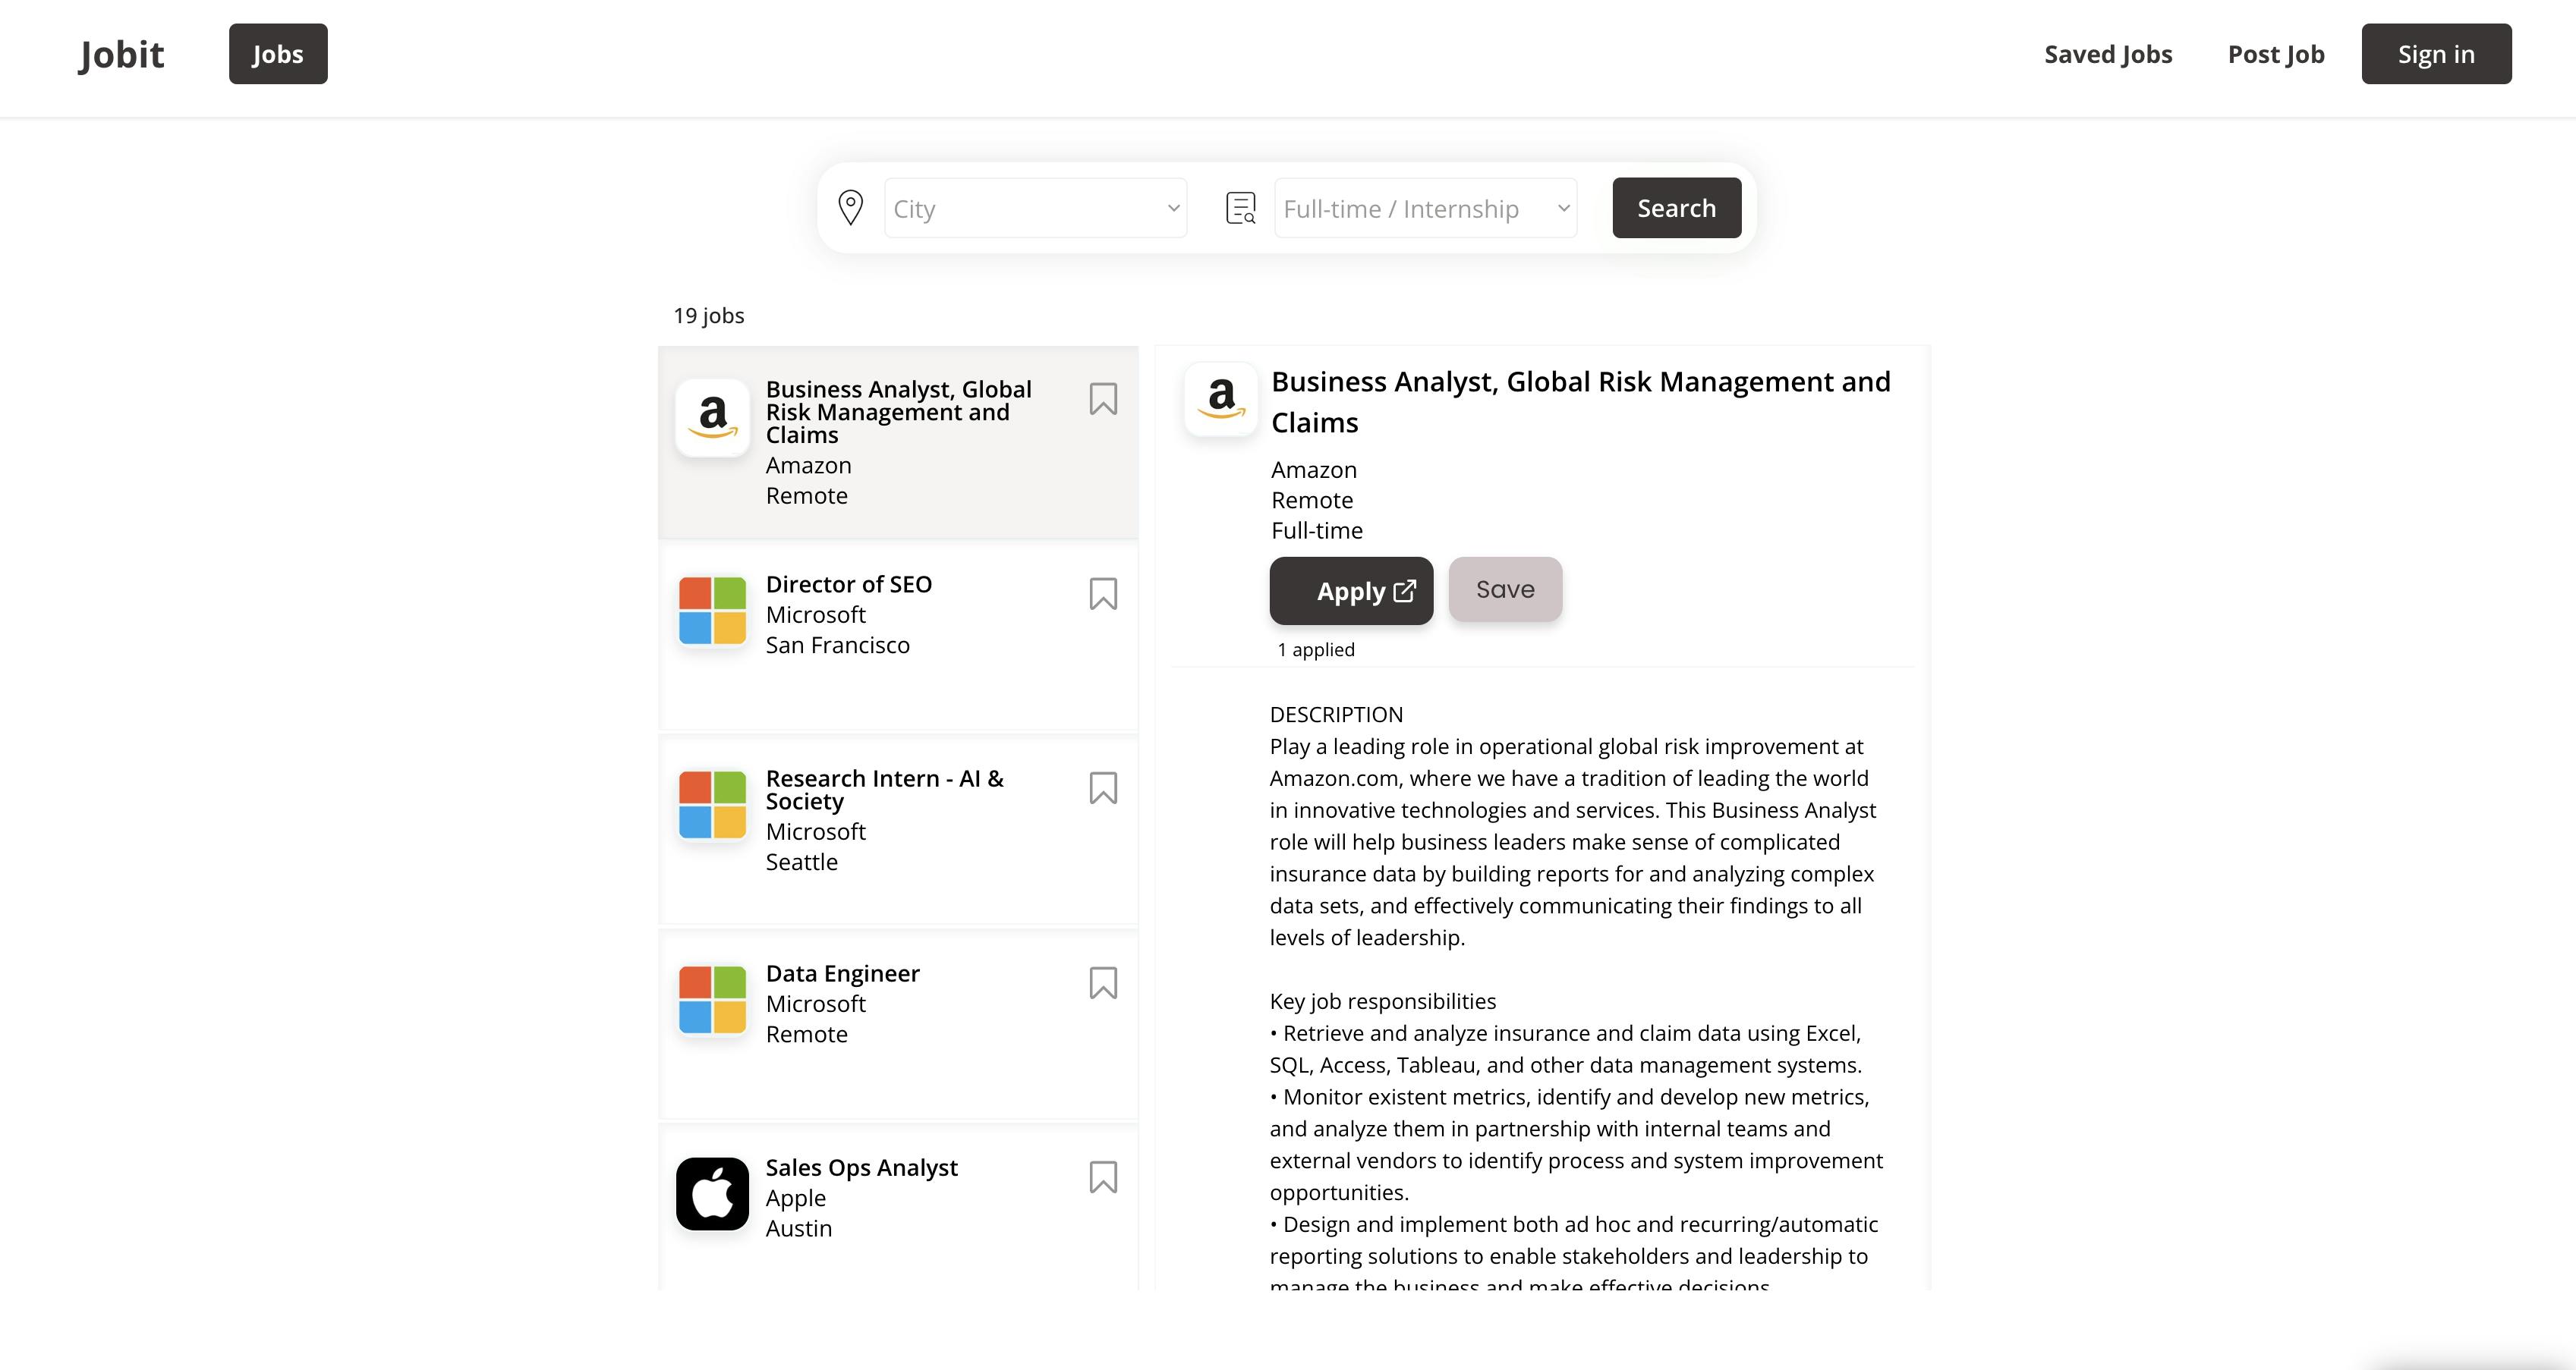The width and height of the screenshot is (2576, 1370).
Task: Click the Amazon logo in job details panel
Action: coord(1221,399)
